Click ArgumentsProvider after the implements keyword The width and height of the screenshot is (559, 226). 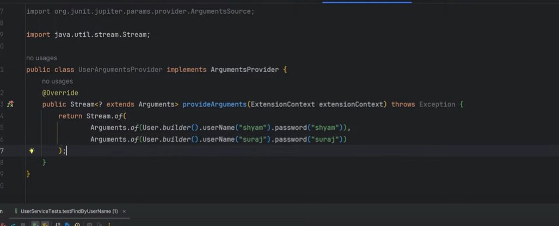[x=244, y=70]
